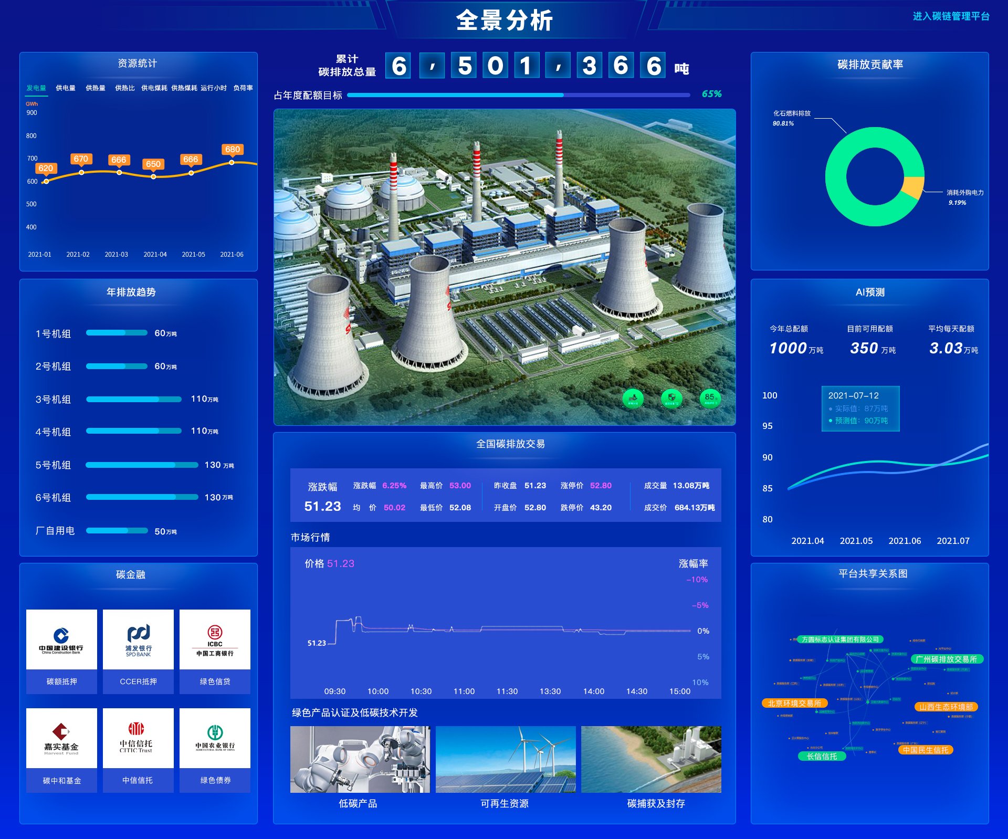Screen dimensions: 1008x839
Task: Open Harvest Fund carbon neutral fund card
Action: click(61, 750)
